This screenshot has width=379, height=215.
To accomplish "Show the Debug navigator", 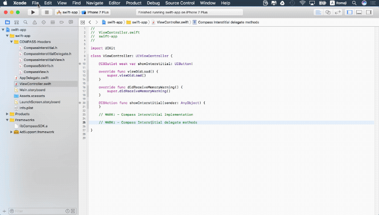I will click(53, 22).
